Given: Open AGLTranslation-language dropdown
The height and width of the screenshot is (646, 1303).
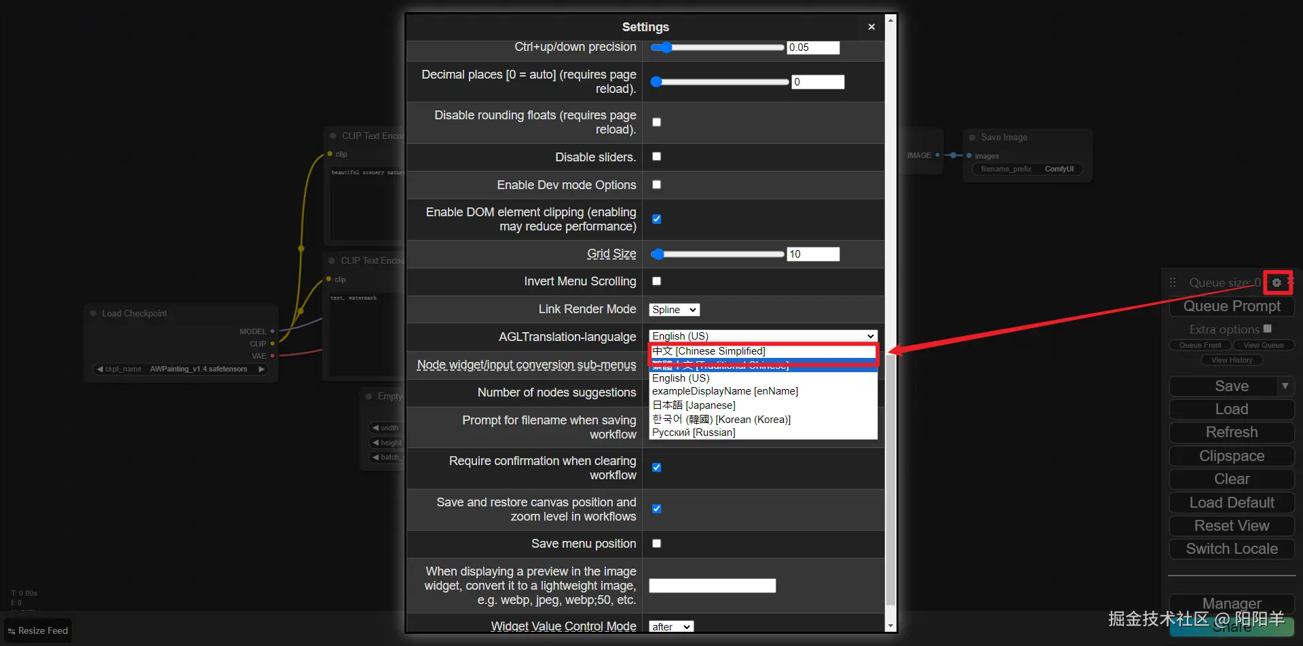Looking at the screenshot, I should [x=763, y=336].
